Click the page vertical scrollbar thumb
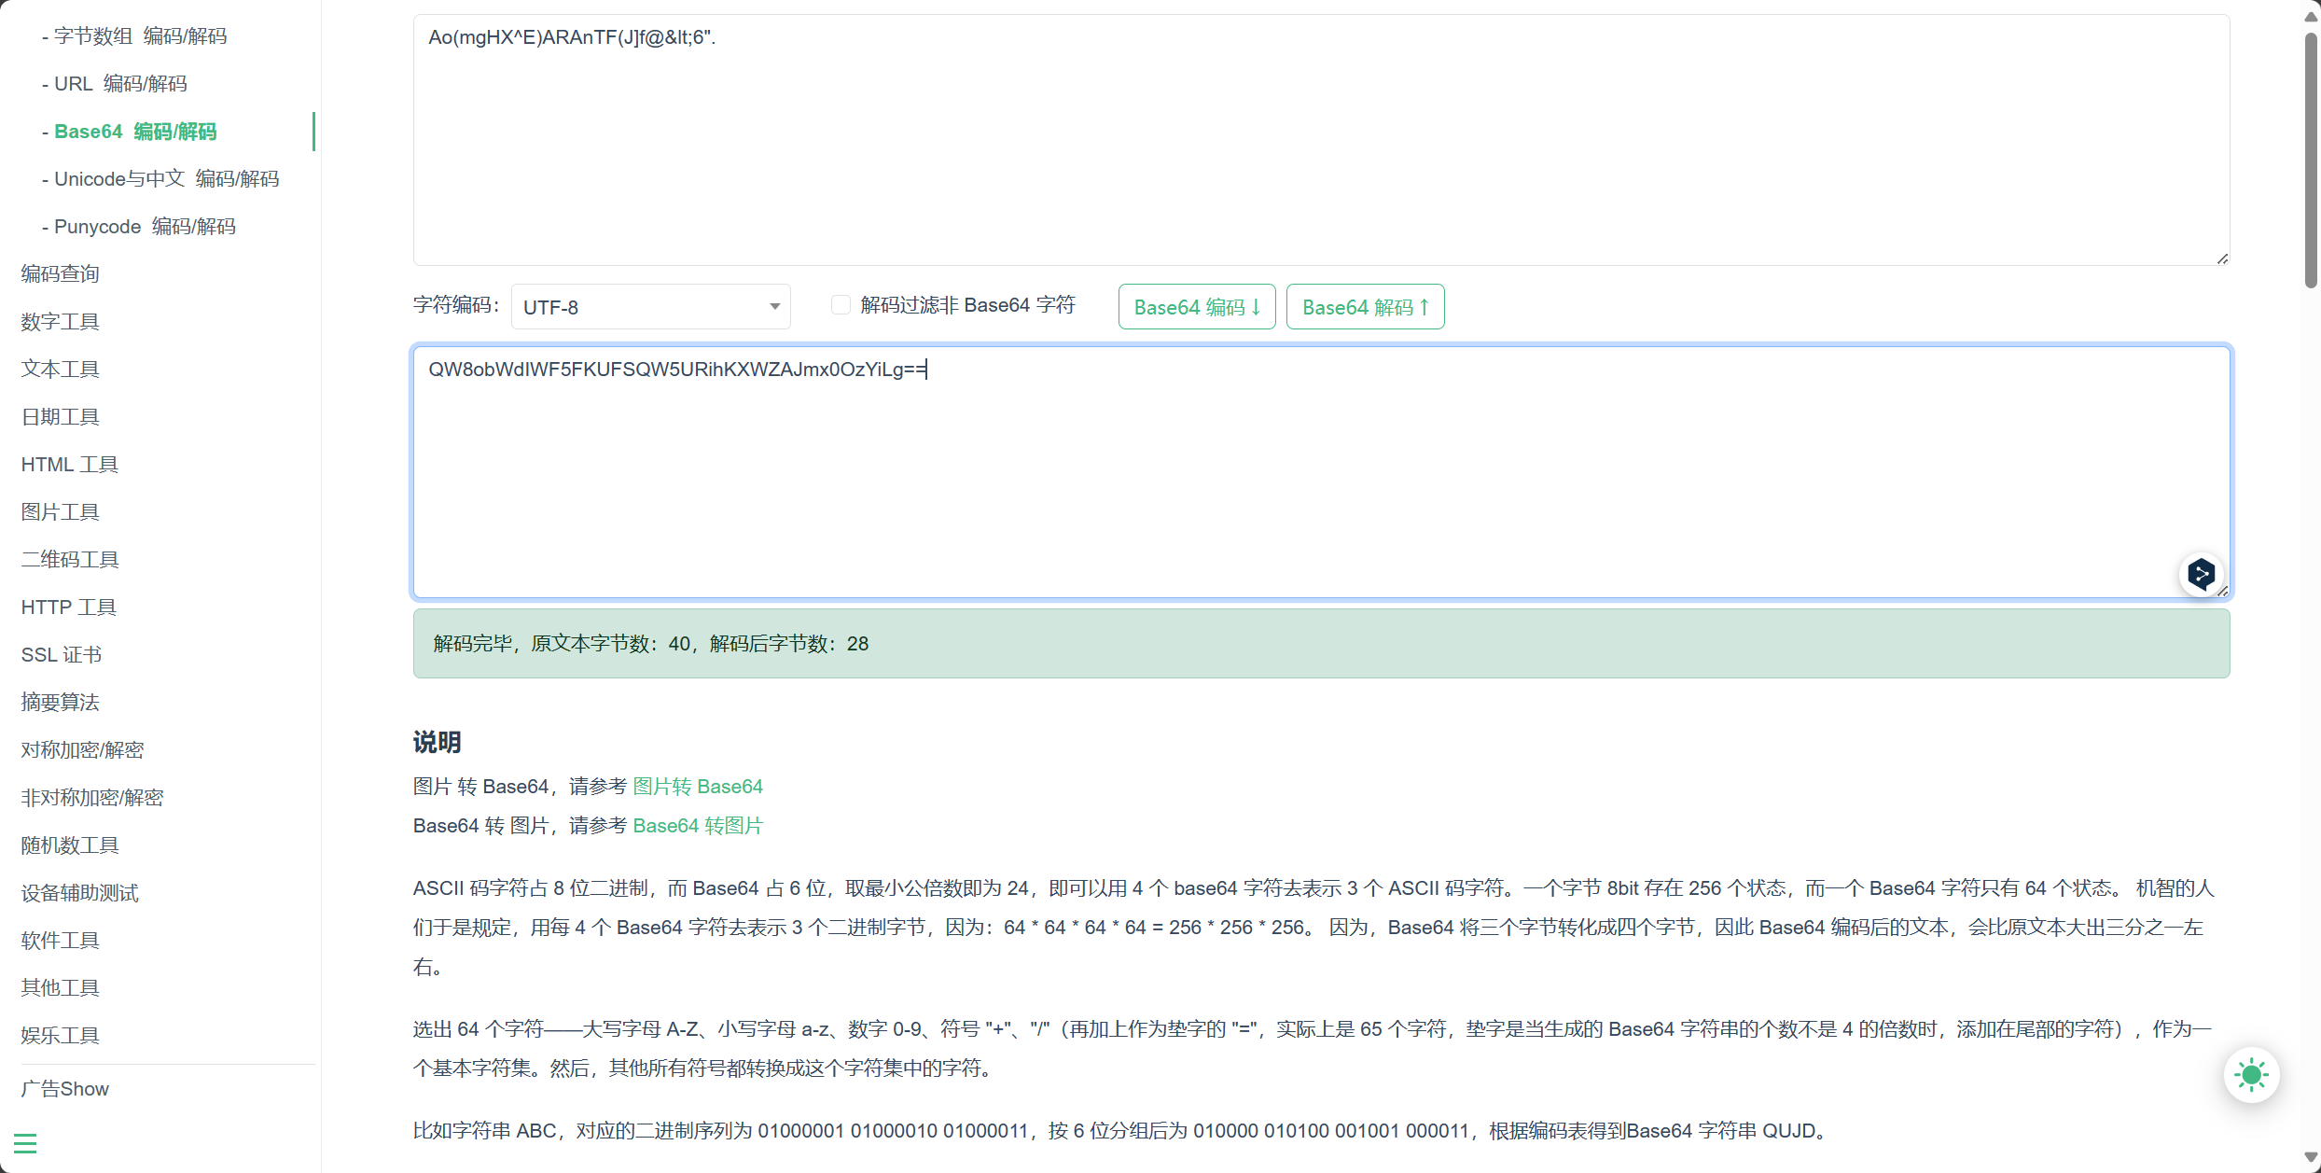 click(2311, 159)
